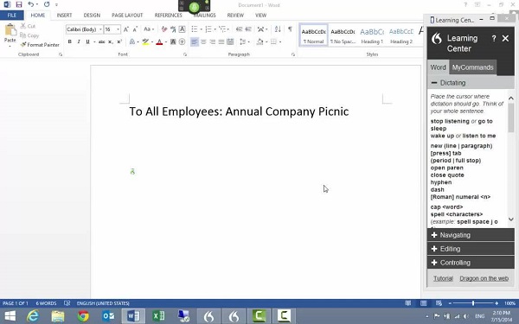Apply the No Spacing style
This screenshot has width=519, height=324.
pyautogui.click(x=343, y=35)
